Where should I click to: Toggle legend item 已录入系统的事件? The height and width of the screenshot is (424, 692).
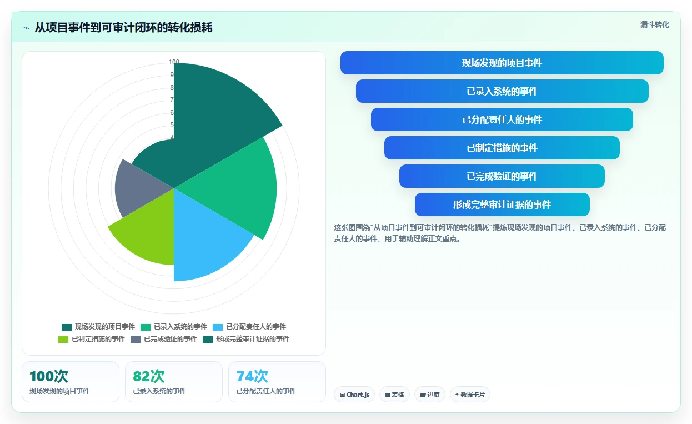click(173, 327)
